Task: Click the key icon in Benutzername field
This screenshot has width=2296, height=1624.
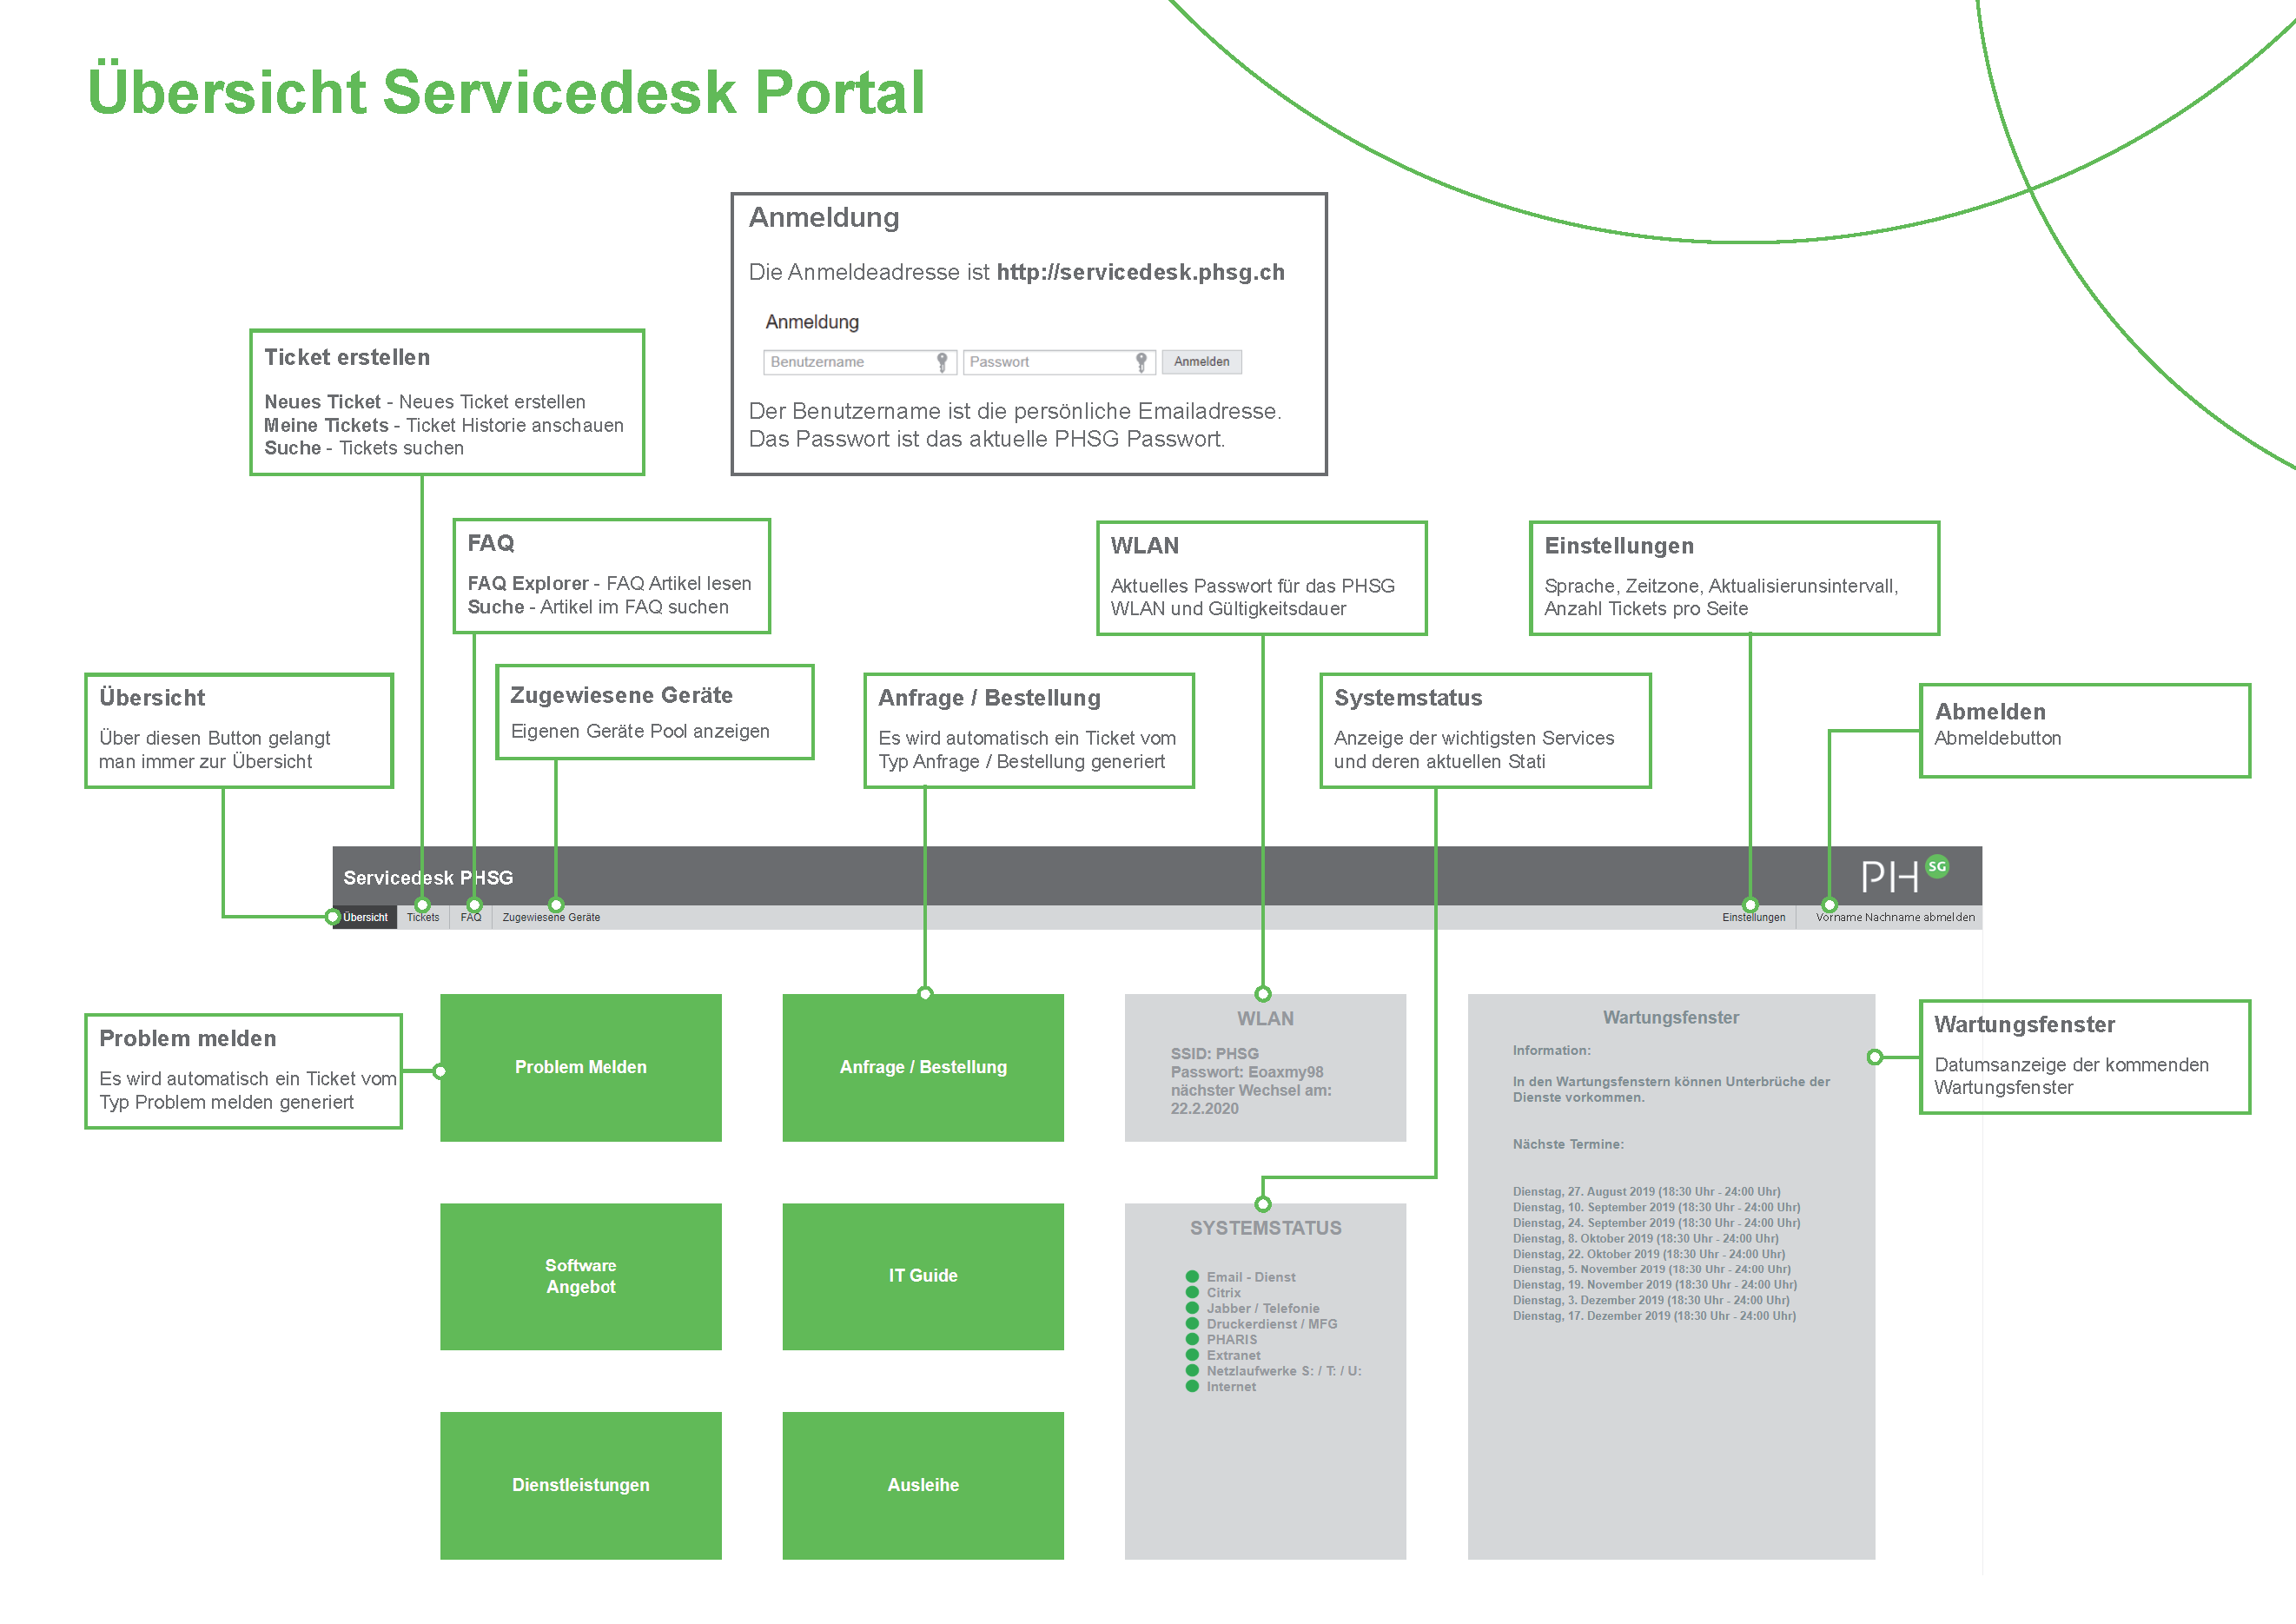Action: 941,362
